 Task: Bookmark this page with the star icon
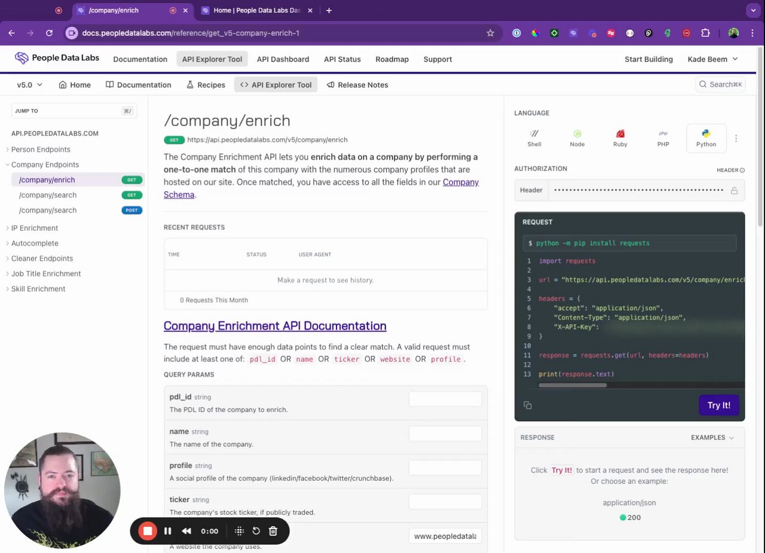(x=490, y=33)
